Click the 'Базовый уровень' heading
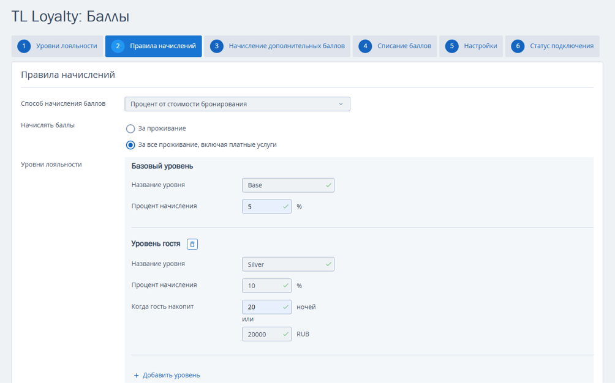615x383 pixels. 162,166
